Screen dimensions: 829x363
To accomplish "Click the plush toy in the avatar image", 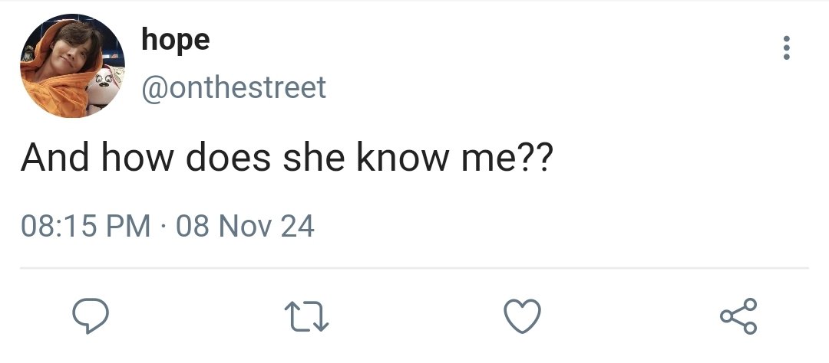I will pyautogui.click(x=104, y=88).
